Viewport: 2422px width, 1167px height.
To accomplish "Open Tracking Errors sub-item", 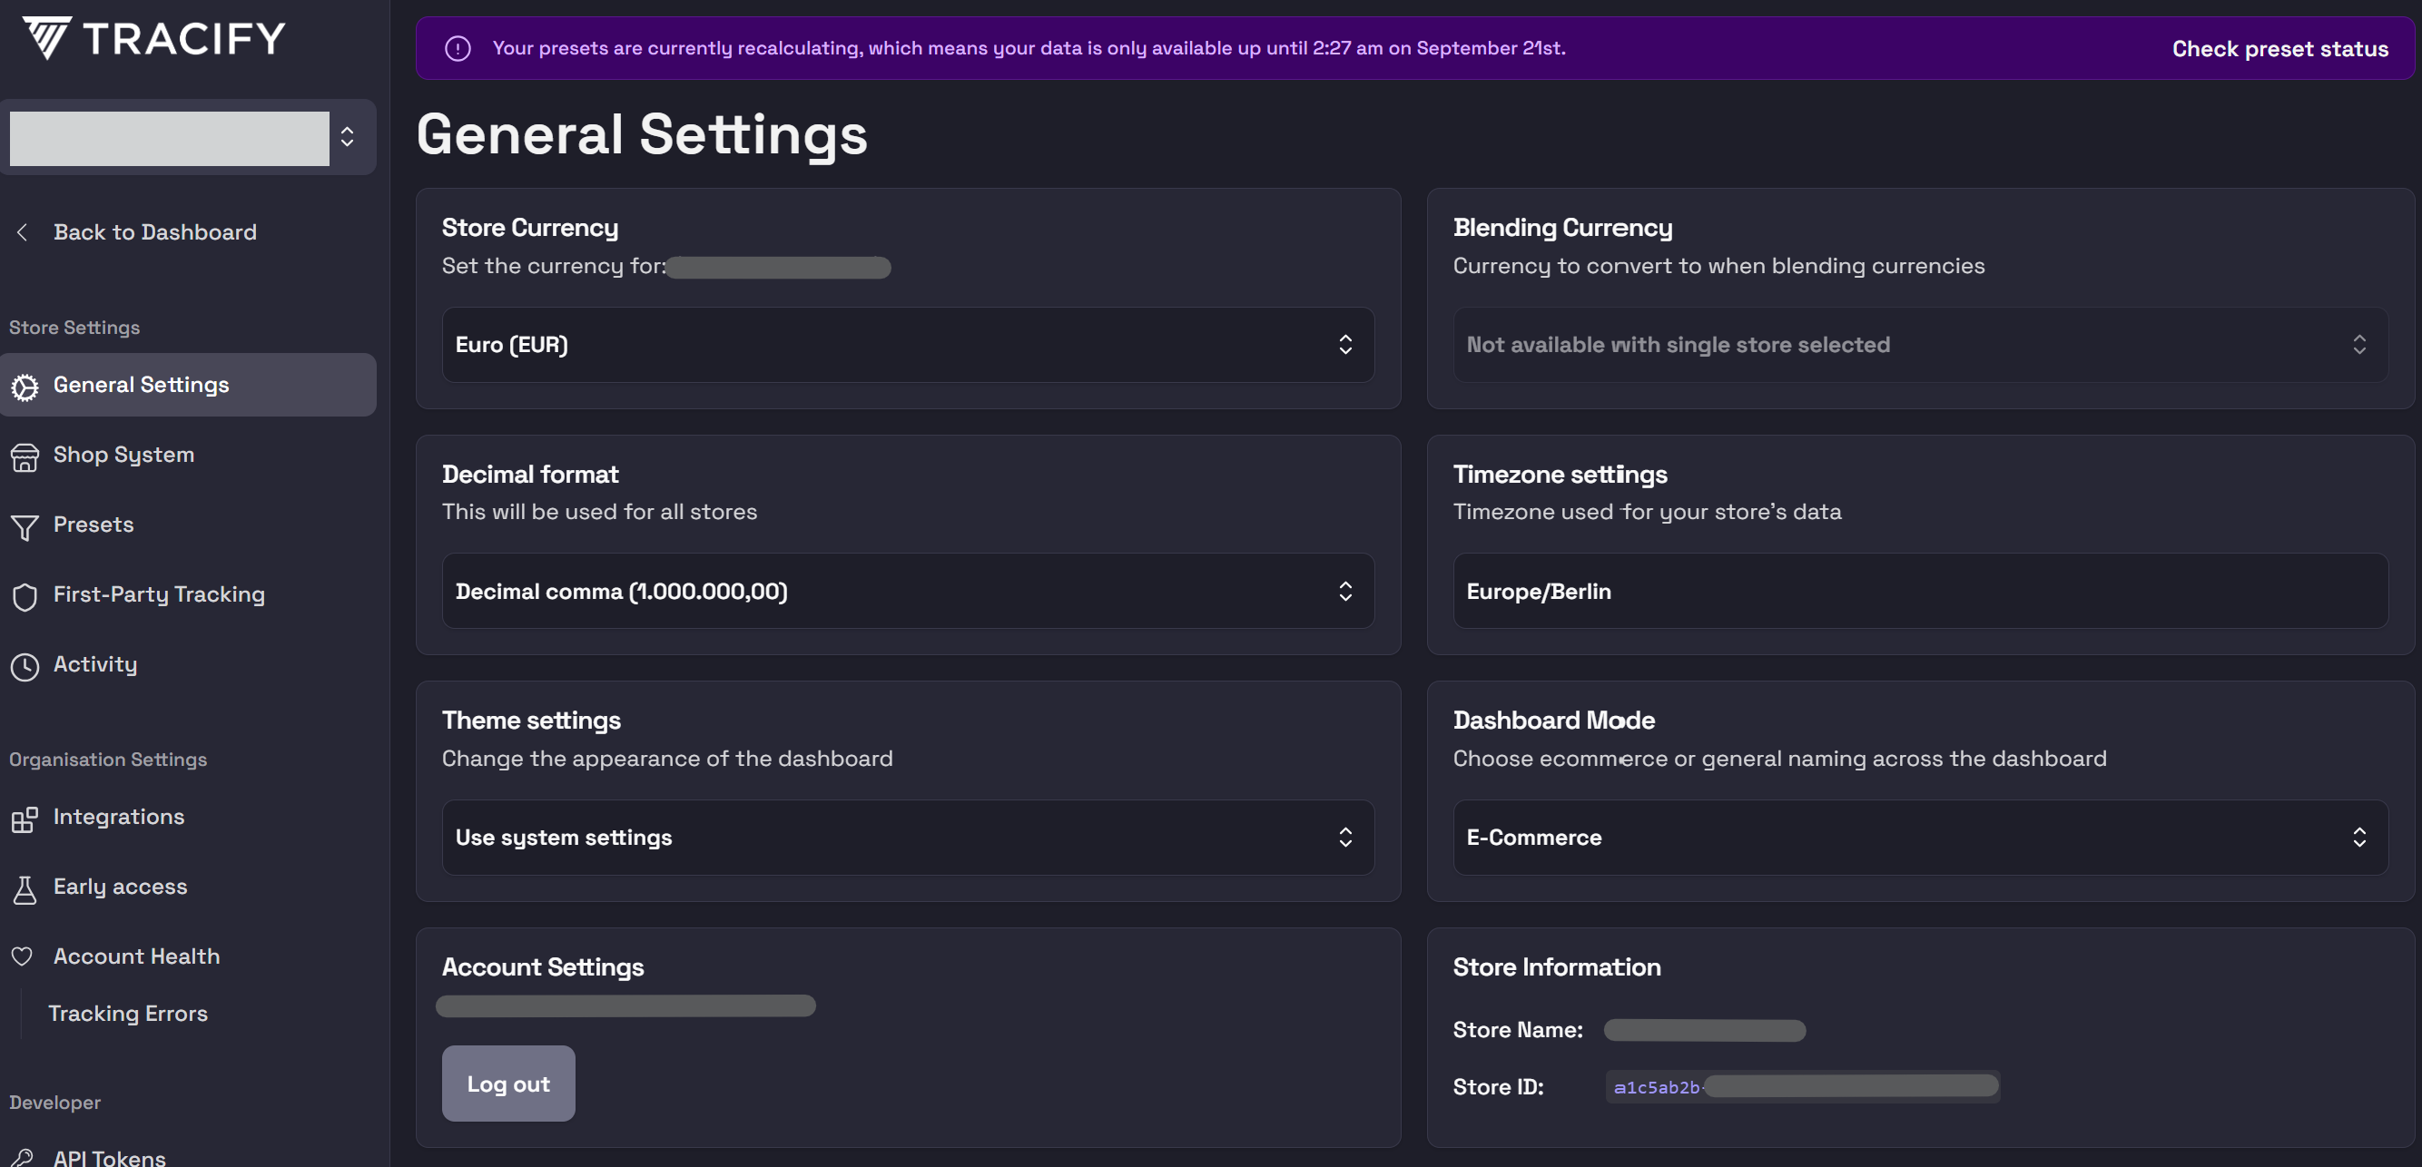I will pyautogui.click(x=128, y=1013).
